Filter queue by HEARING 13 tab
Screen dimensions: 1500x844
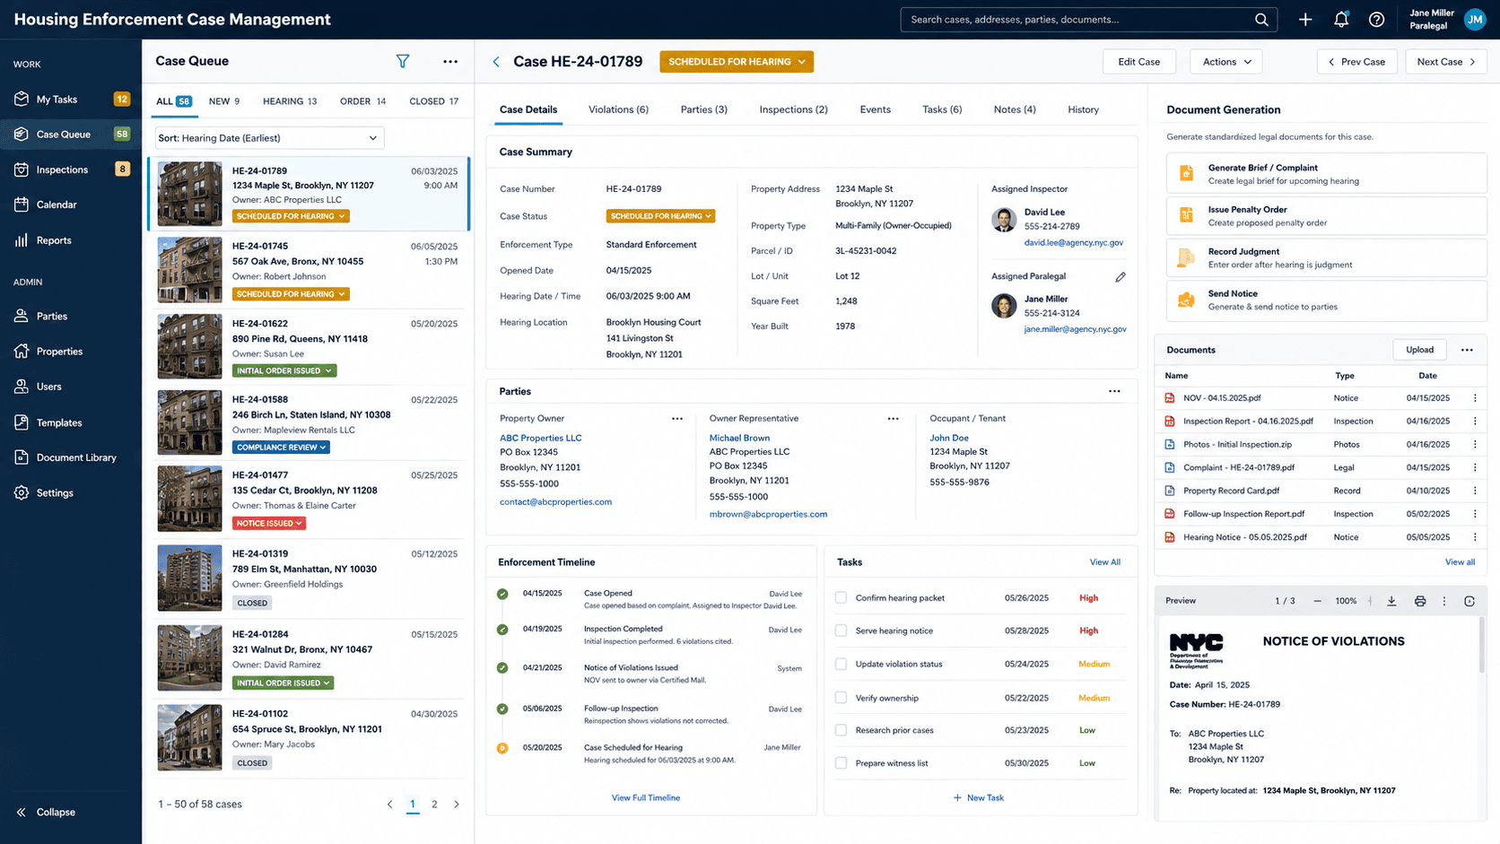point(290,101)
